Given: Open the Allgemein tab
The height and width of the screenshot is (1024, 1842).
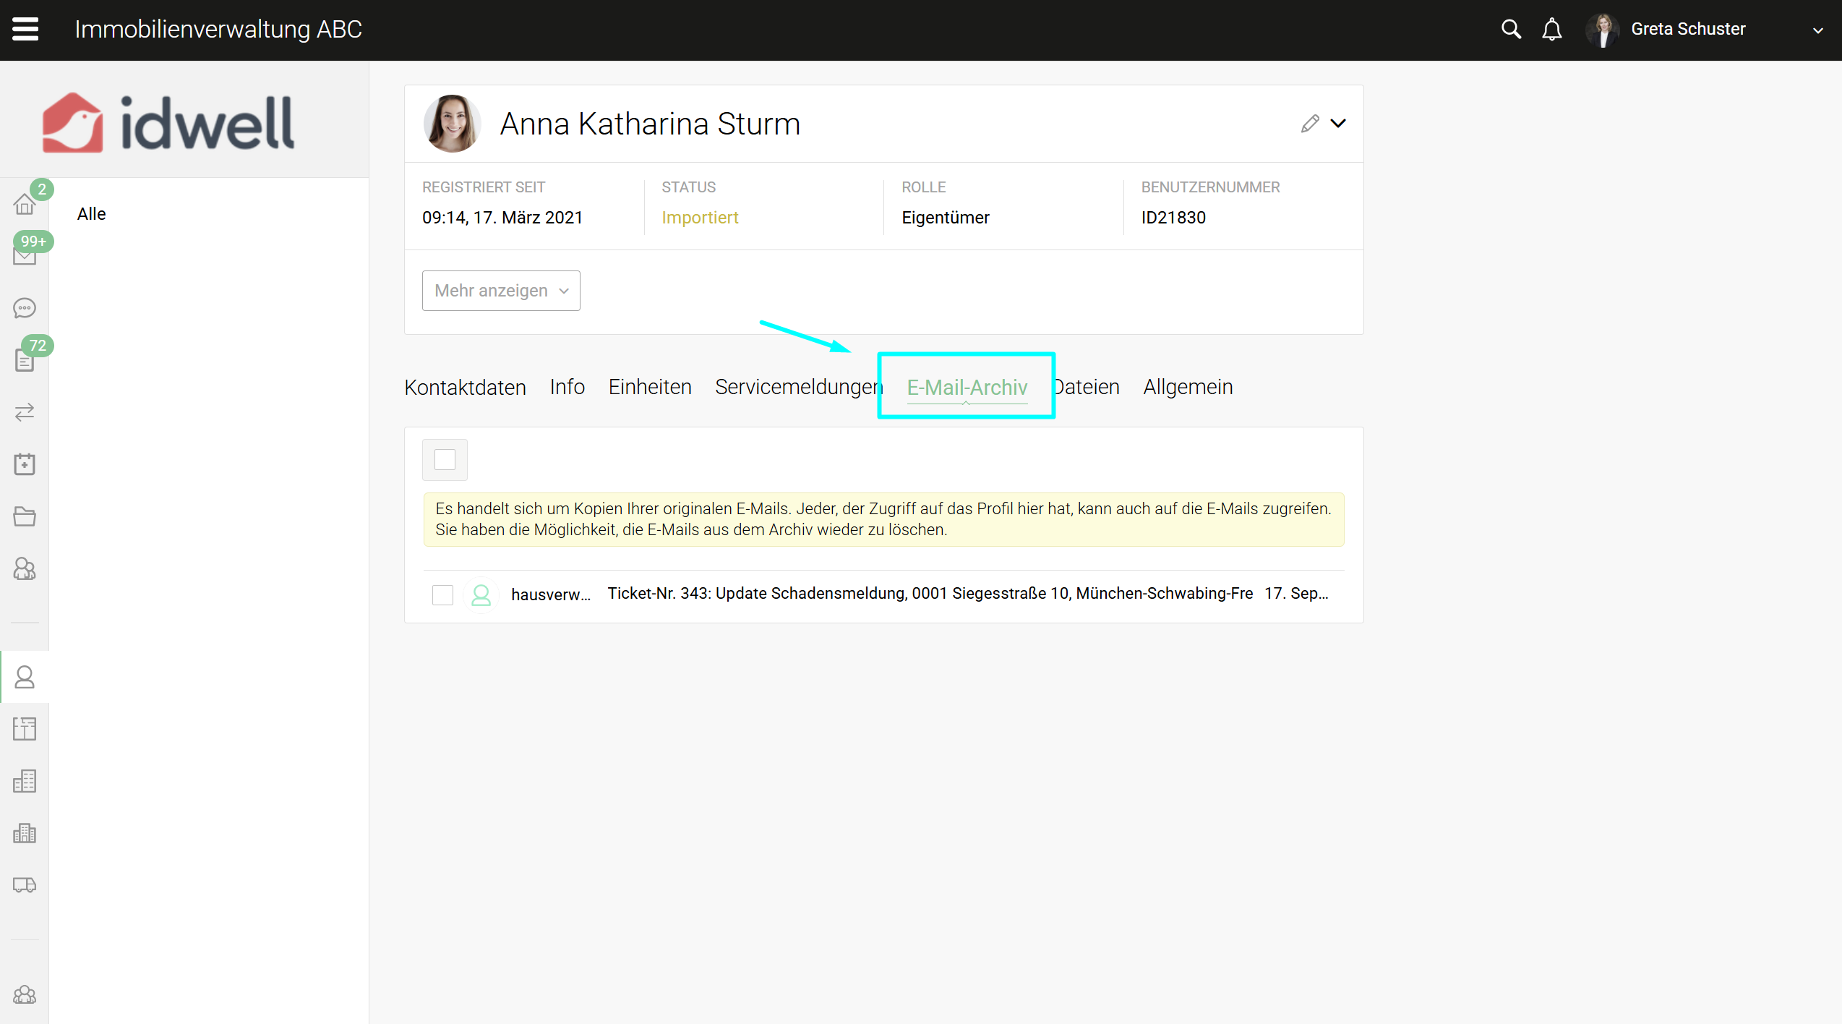Looking at the screenshot, I should [1187, 388].
